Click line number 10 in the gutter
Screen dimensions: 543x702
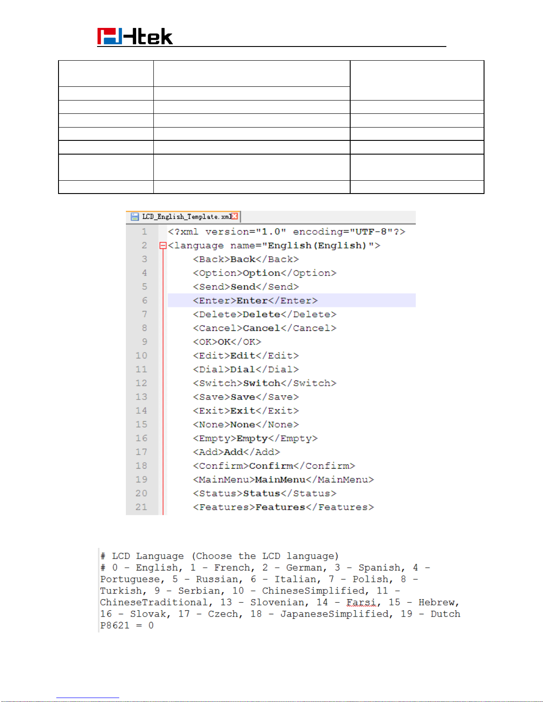141,355
